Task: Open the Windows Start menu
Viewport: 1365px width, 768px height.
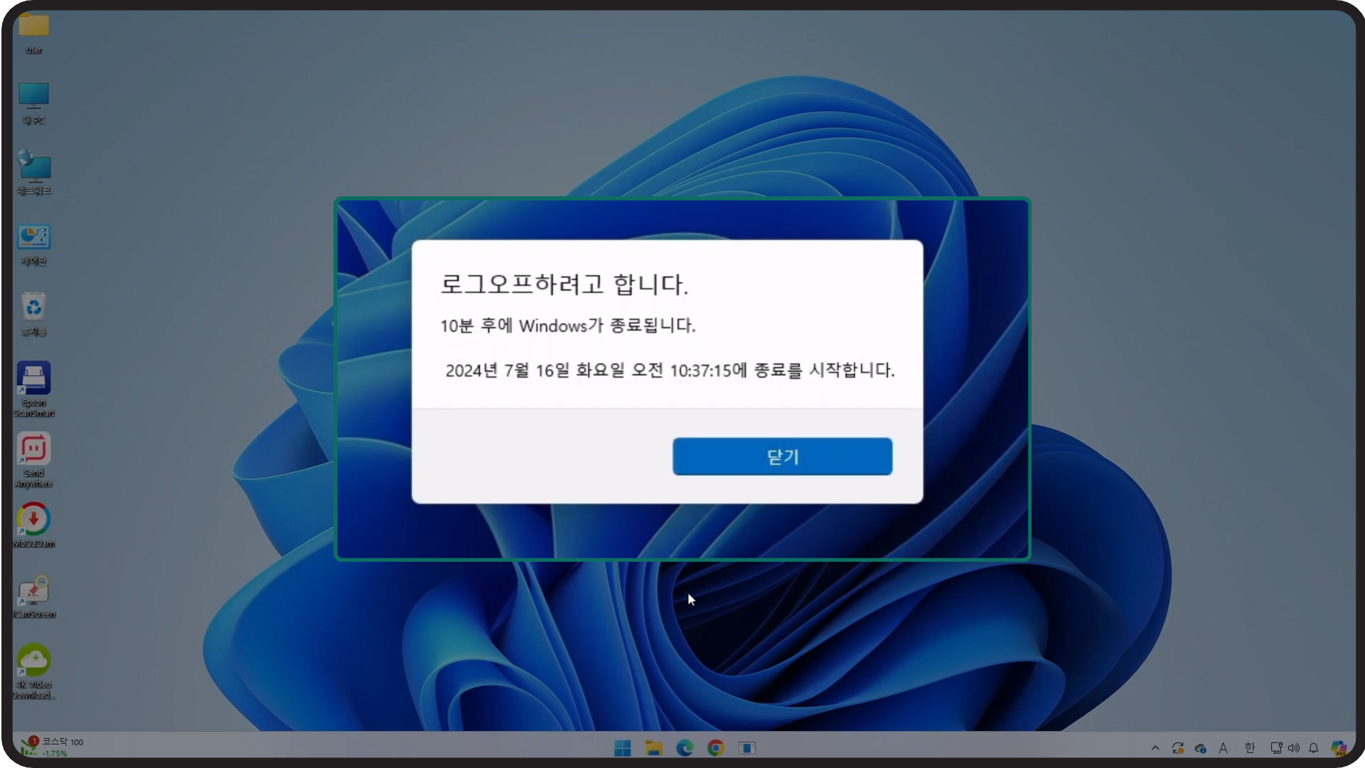Action: (622, 748)
